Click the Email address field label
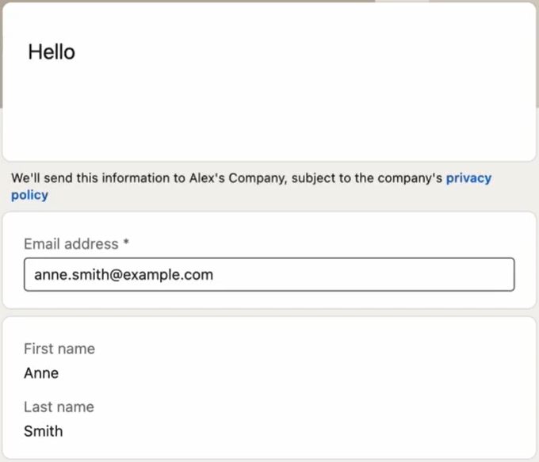Screen dimensions: 539x462 pos(71,244)
